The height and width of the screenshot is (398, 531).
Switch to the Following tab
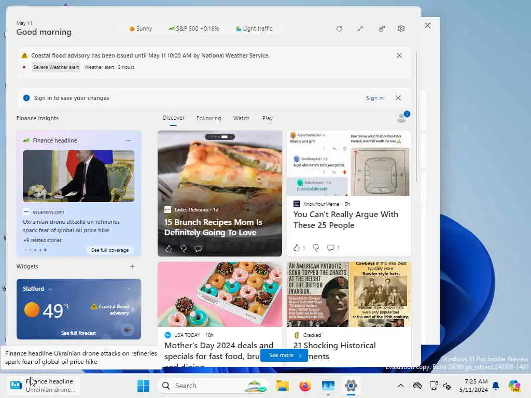pos(208,118)
